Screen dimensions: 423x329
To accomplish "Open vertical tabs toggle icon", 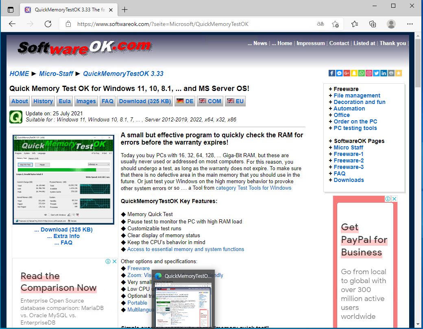I will coord(11,10).
